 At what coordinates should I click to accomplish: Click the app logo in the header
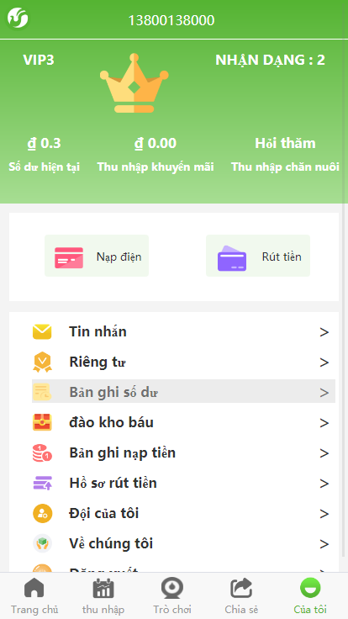pyautogui.click(x=18, y=19)
